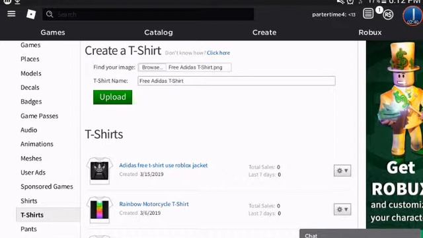Open the Robux balance icon
Viewport: 423px width, 238px height.
pos(388,15)
